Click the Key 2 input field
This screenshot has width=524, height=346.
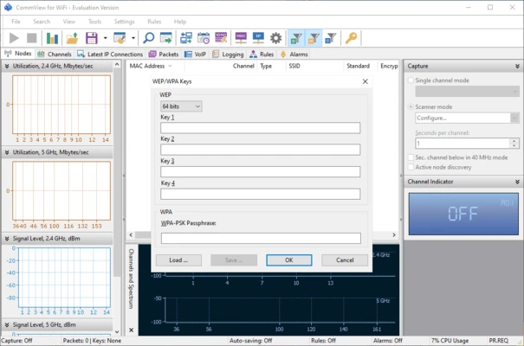tap(261, 150)
